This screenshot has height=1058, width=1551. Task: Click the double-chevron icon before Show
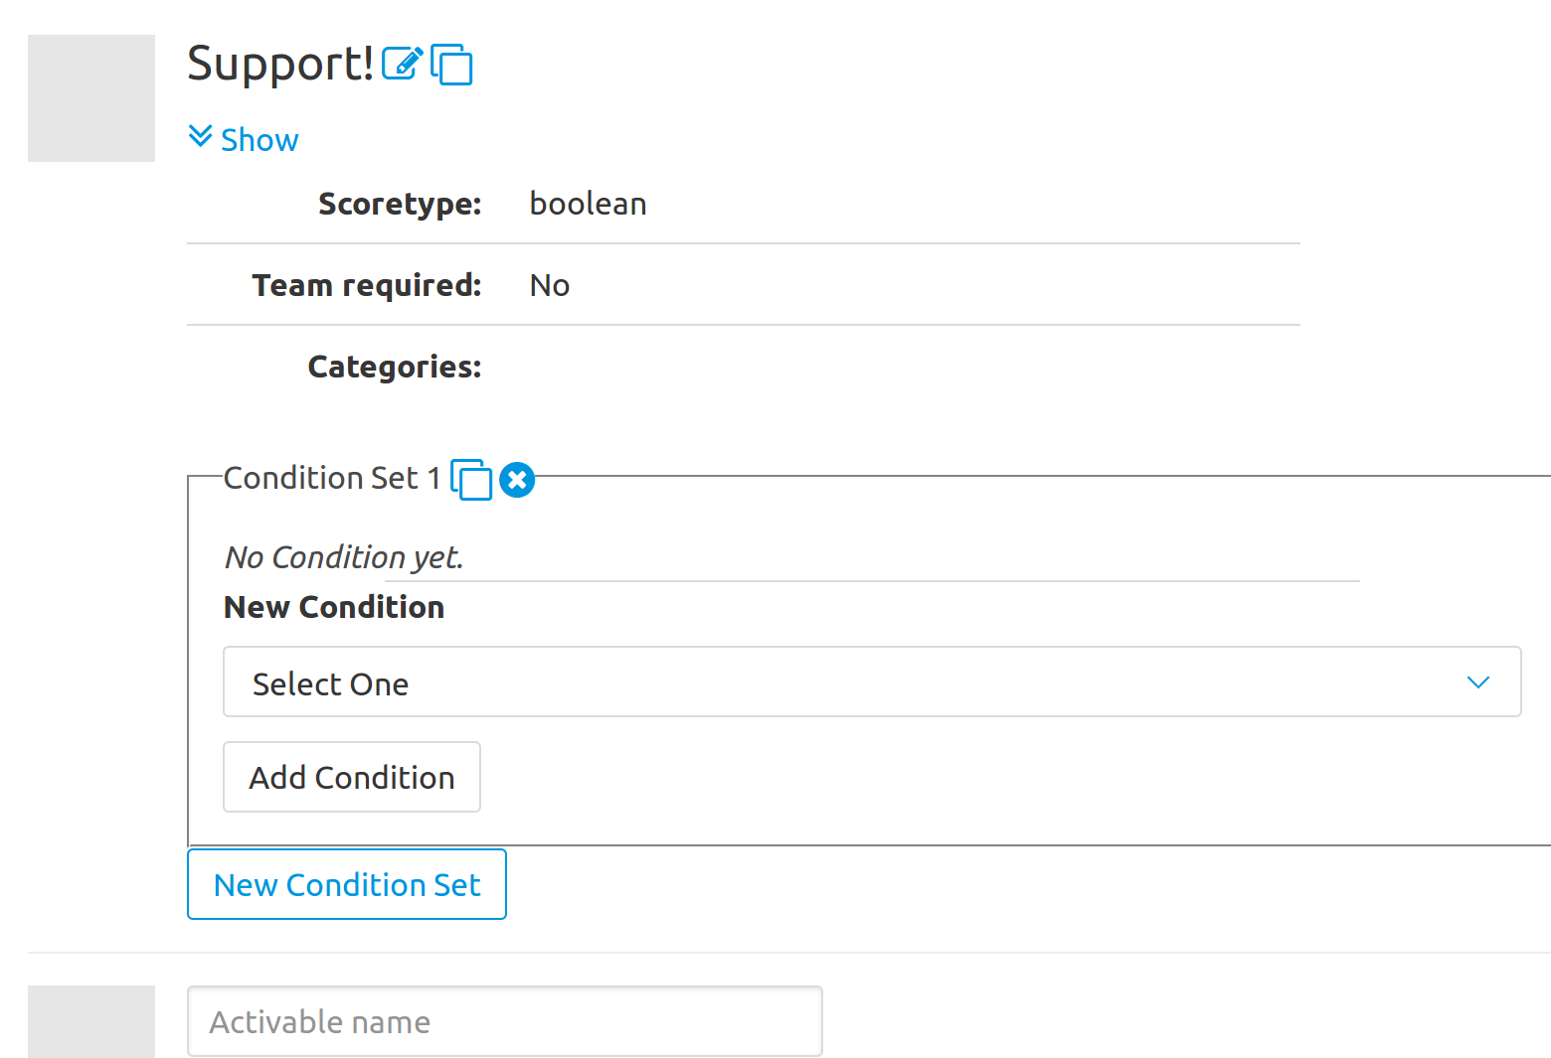201,137
